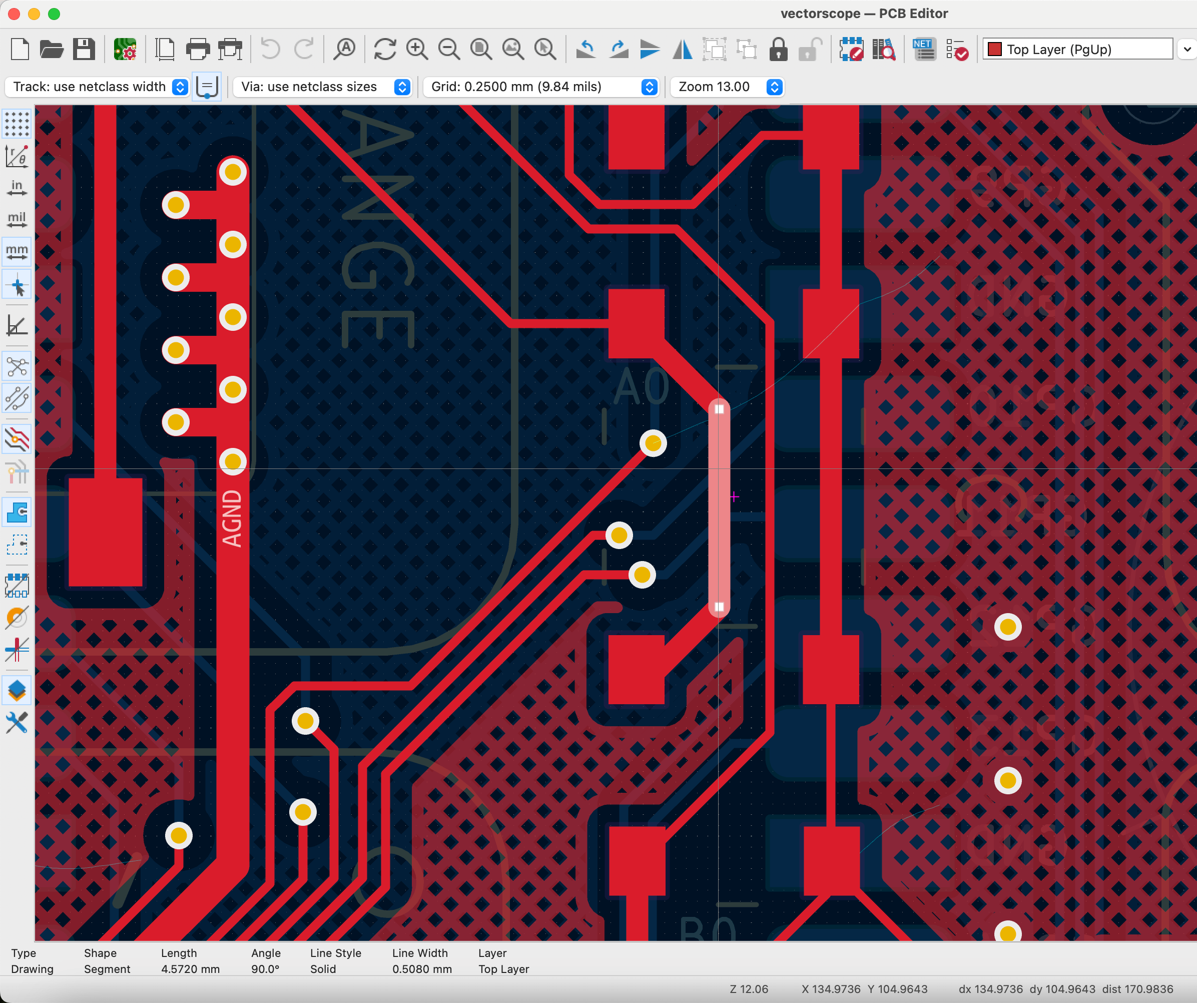Refresh the board view
Viewport: 1197px width, 1003px height.
pyautogui.click(x=385, y=50)
